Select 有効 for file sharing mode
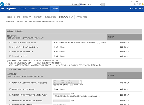The width and height of the screenshot is (144, 105). tap(54, 43)
